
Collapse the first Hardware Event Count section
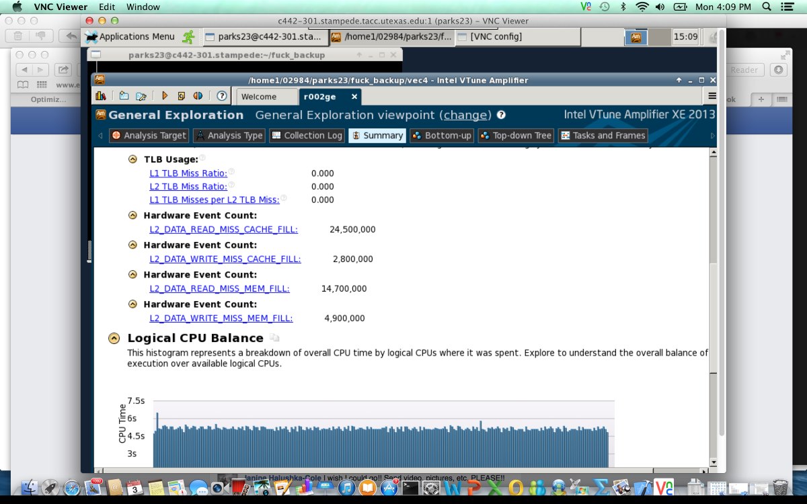pyautogui.click(x=132, y=216)
